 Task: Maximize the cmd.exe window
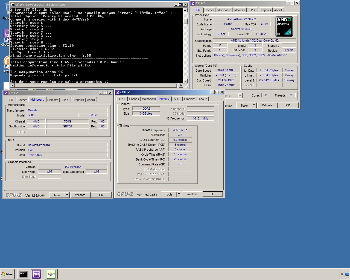point(180,5)
